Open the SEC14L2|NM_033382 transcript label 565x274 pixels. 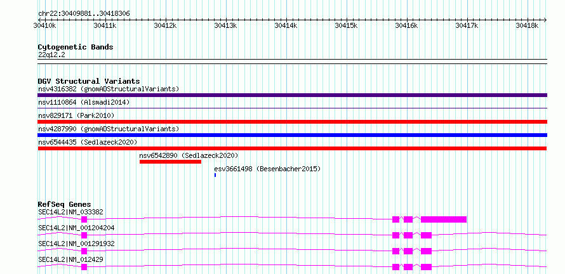(70, 212)
